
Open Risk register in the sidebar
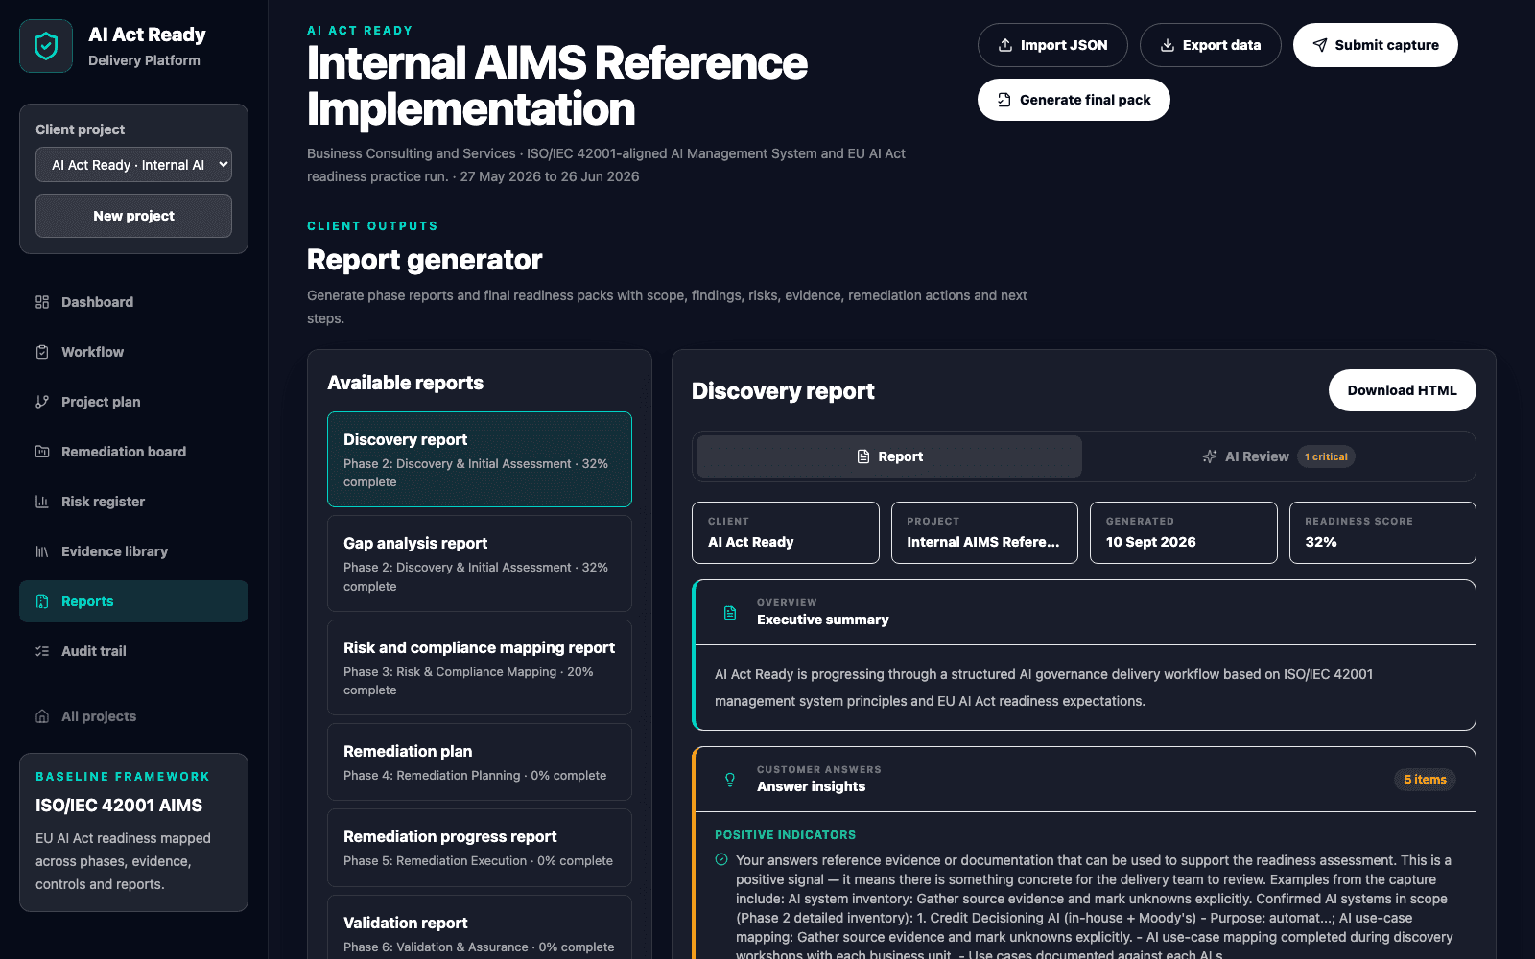(133, 502)
